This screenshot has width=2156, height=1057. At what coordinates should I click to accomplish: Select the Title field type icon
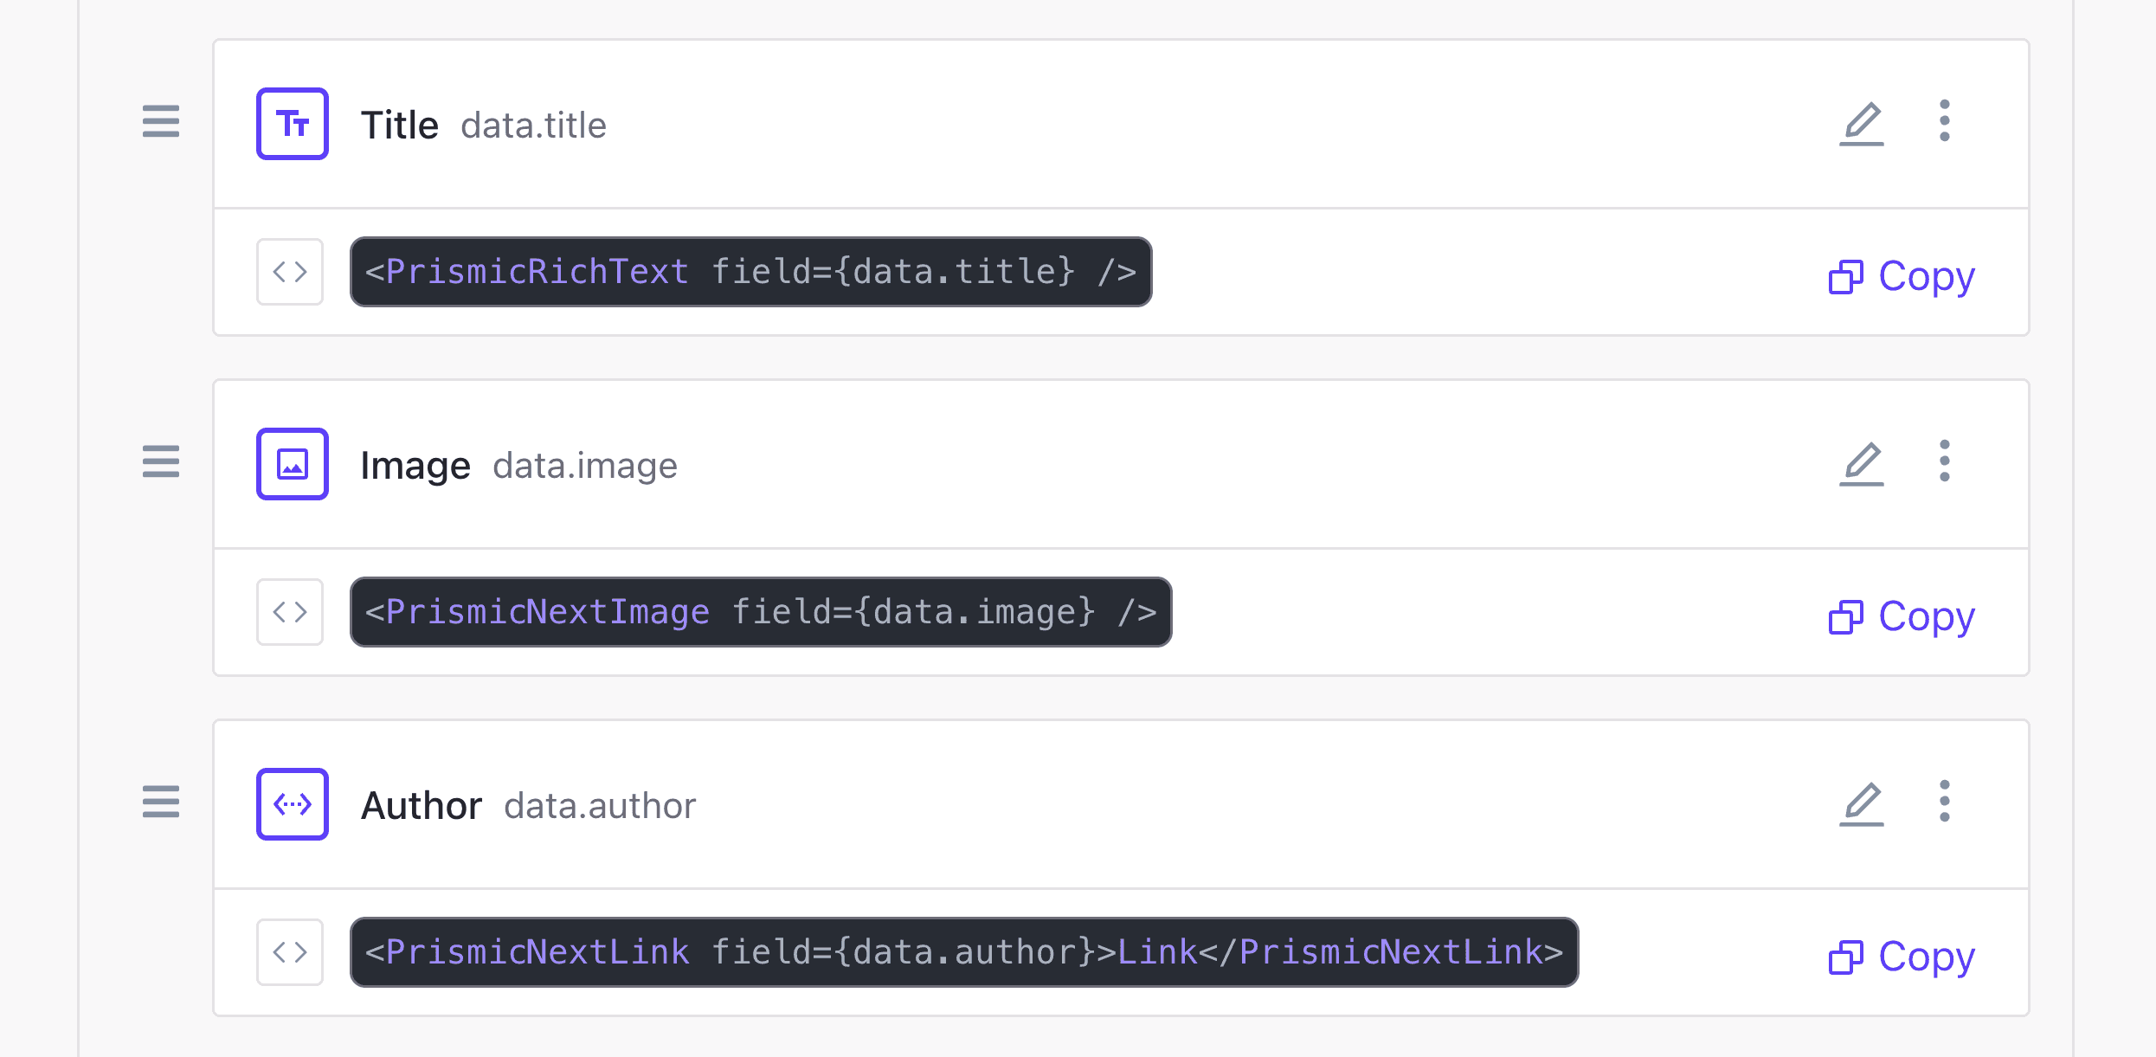(292, 123)
